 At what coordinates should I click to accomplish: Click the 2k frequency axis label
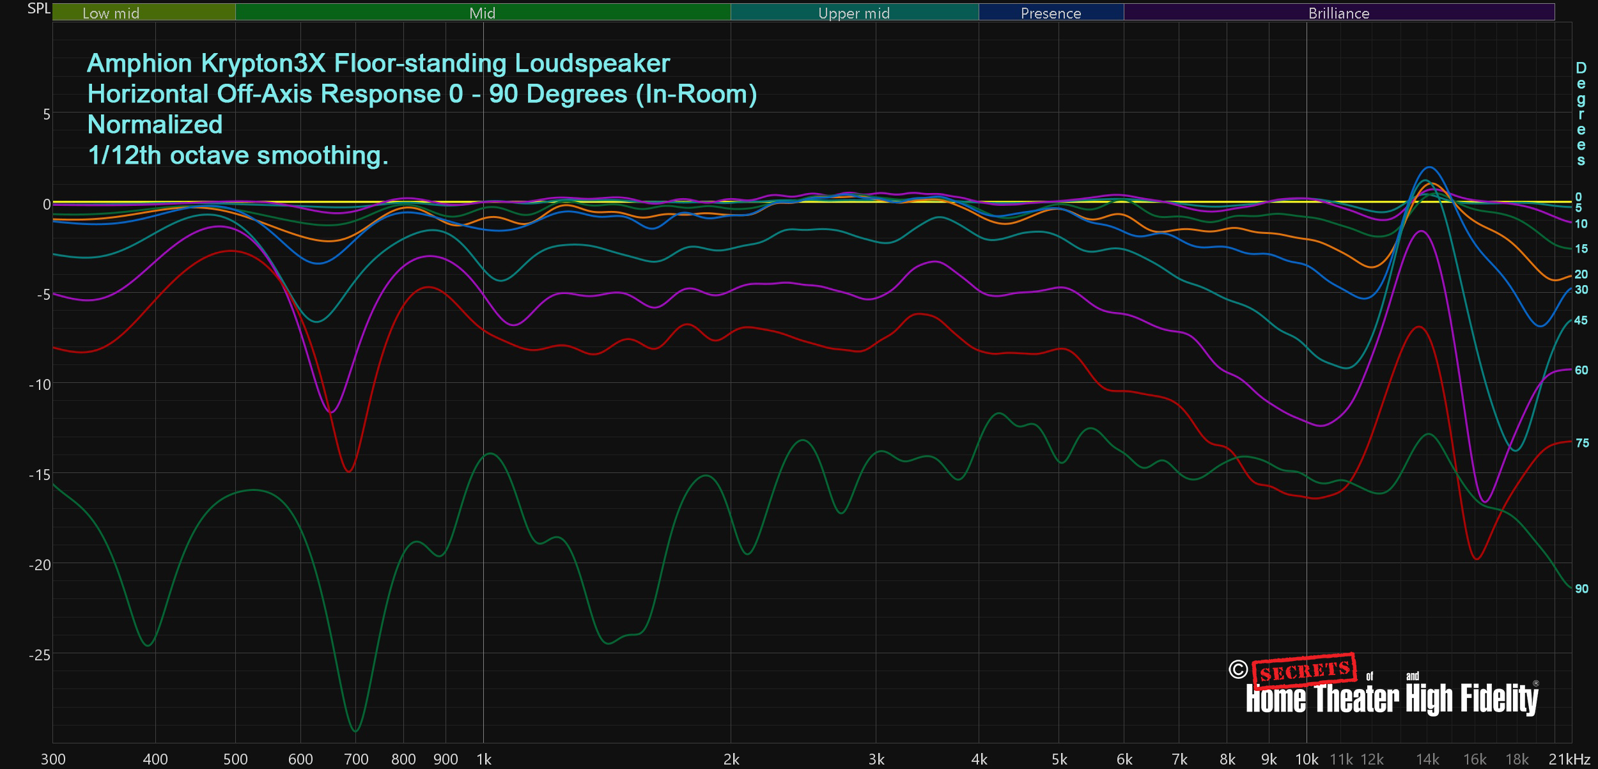(x=731, y=759)
